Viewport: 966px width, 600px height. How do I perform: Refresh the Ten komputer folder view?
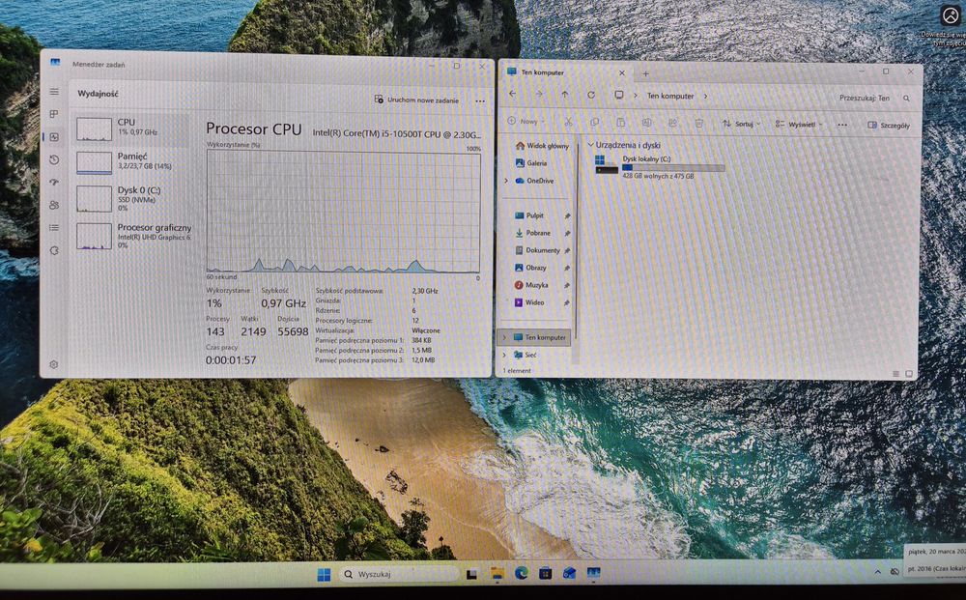(591, 95)
